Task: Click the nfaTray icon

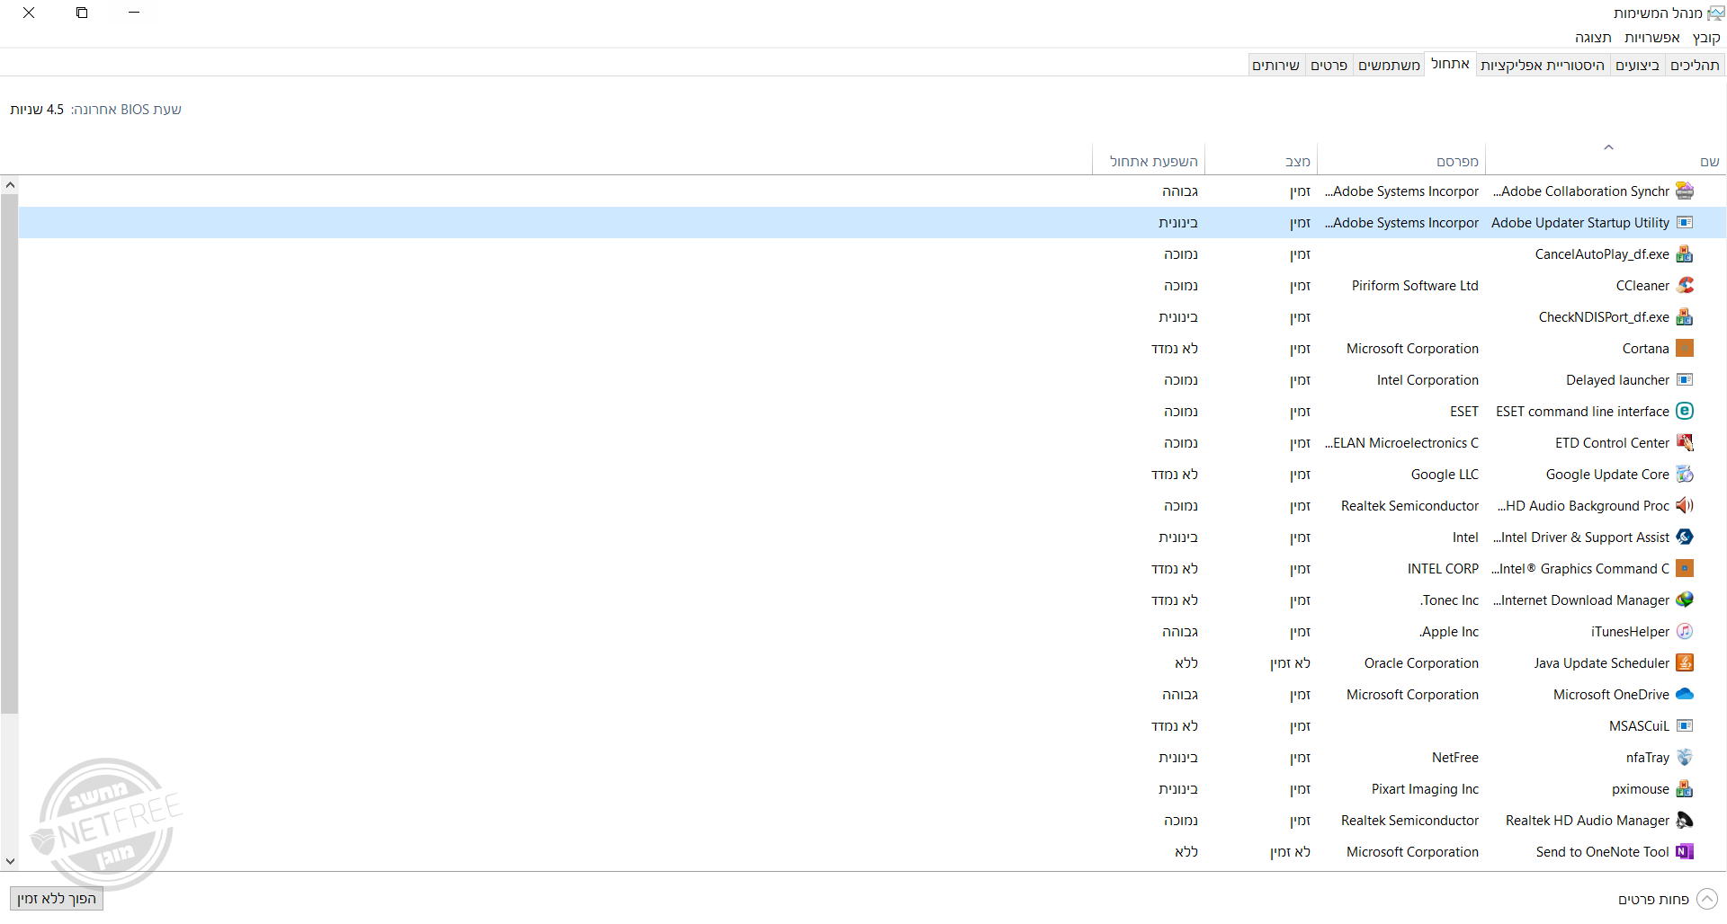Action: (1685, 758)
